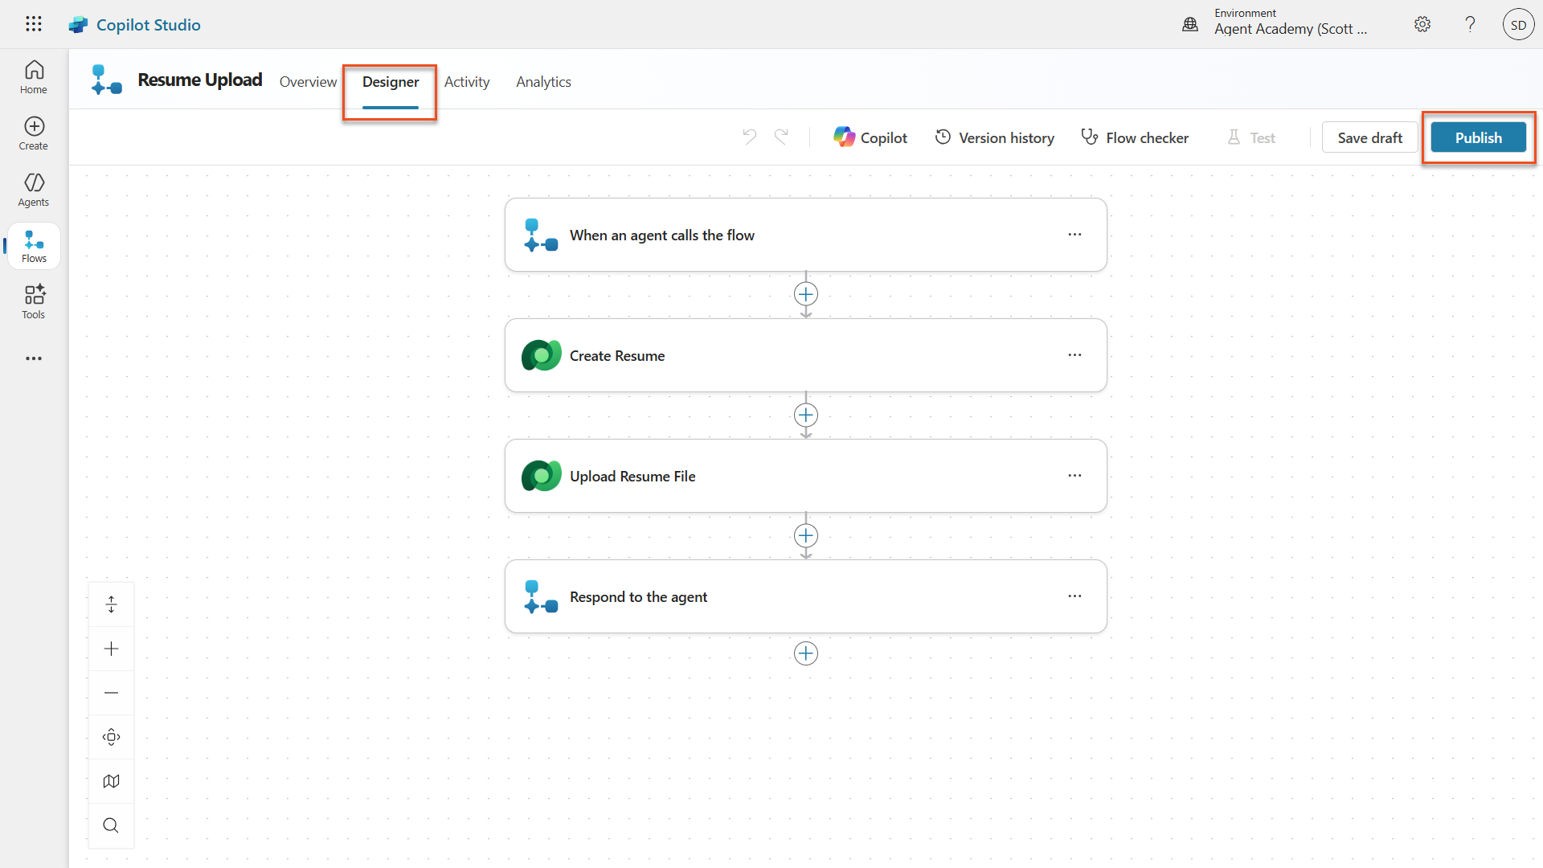Expand more sidebar items via ellipsis
Screen dimensions: 1543x868
pyautogui.click(x=34, y=358)
